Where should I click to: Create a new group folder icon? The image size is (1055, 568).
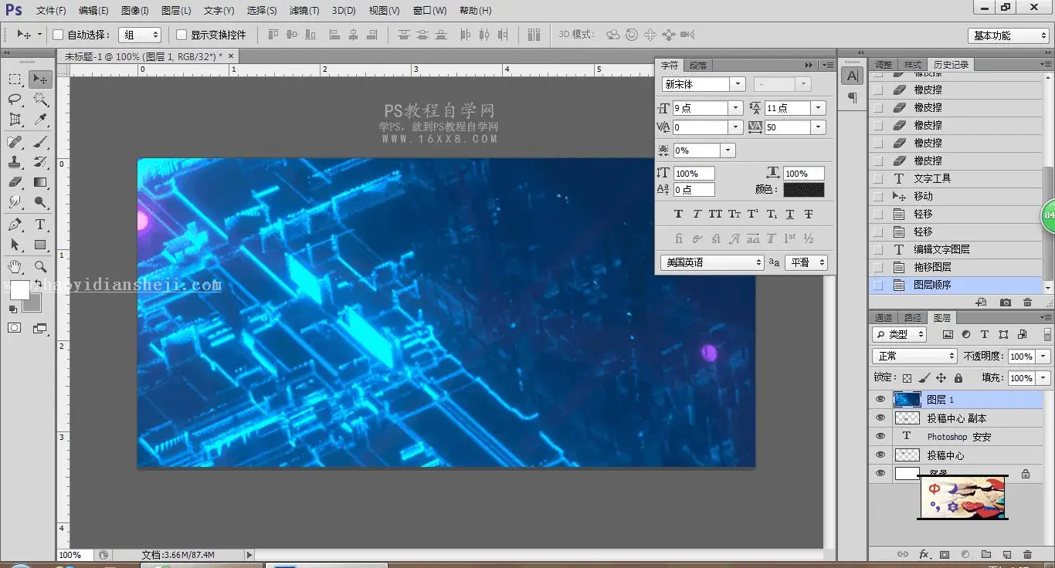(x=986, y=554)
